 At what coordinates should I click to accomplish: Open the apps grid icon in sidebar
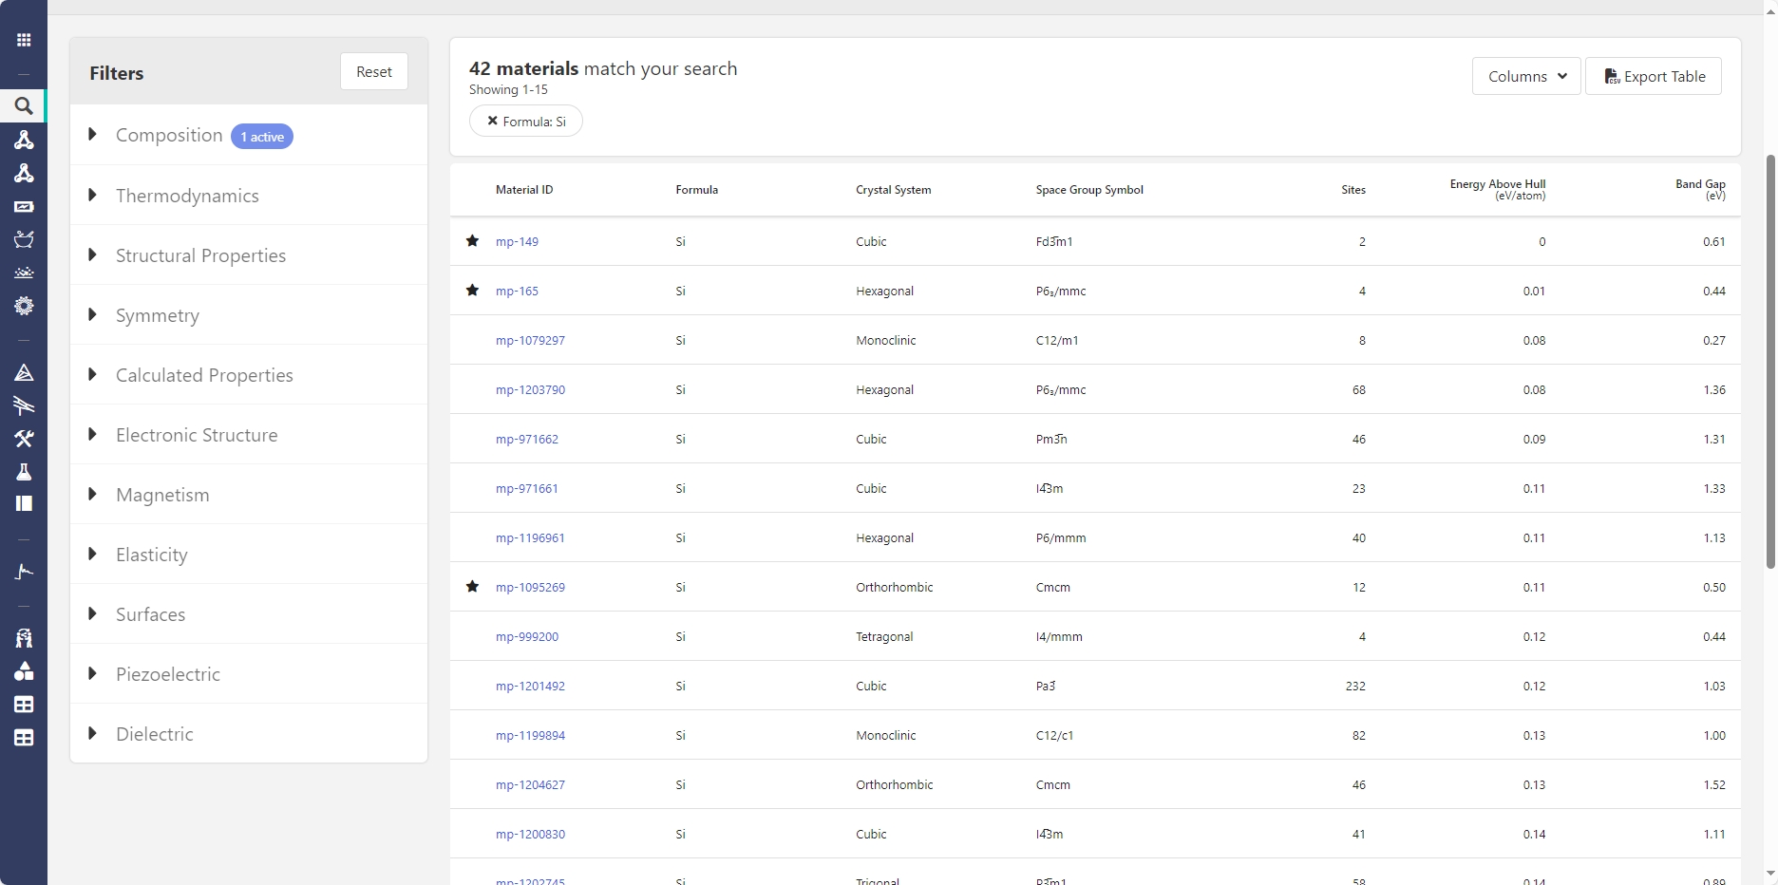coord(24,40)
